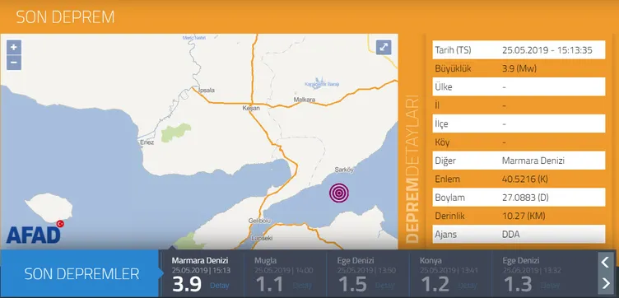619x298 pixels.
Task: Select the Mugla 1.1 earthquake entry
Action: click(285, 274)
